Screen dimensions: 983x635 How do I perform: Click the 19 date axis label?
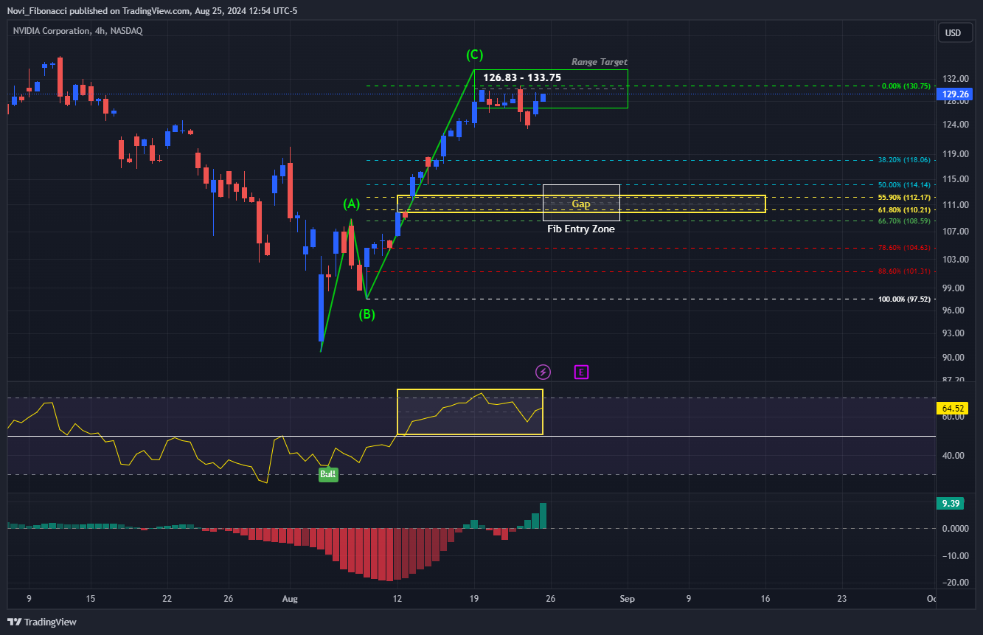coord(474,599)
